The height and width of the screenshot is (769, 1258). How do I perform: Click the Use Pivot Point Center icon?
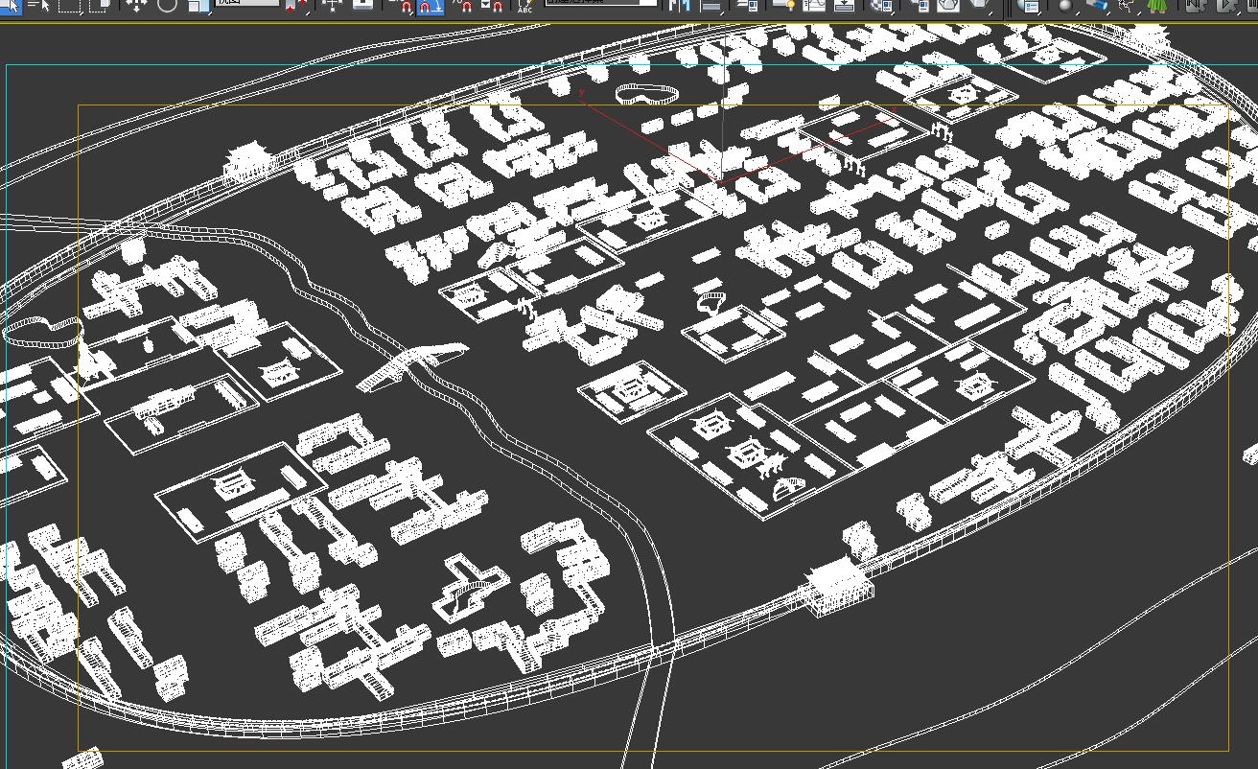[297, 5]
